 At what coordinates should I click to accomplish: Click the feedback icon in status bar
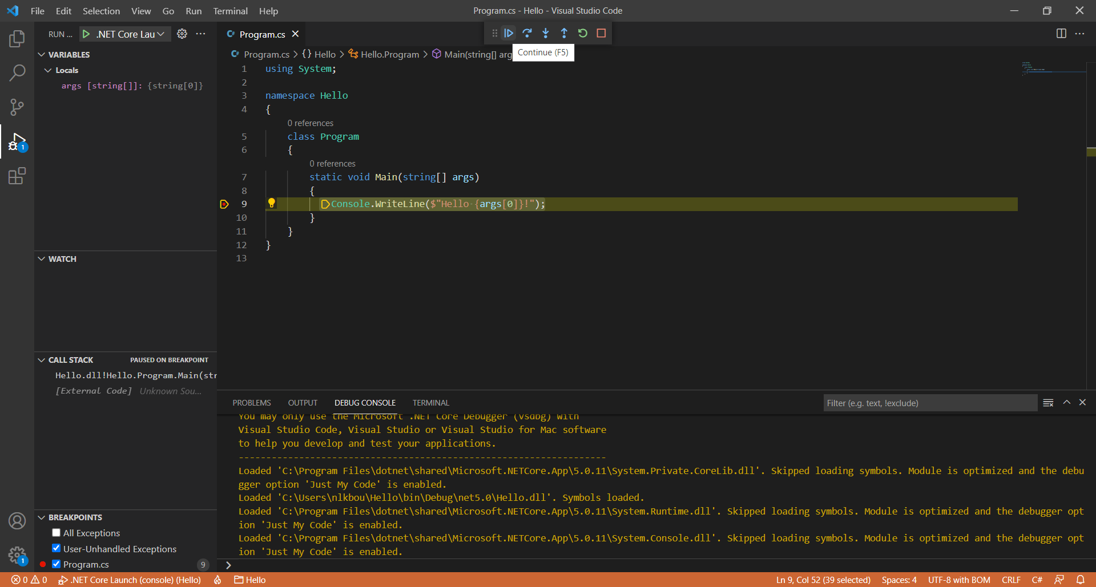tap(1059, 580)
